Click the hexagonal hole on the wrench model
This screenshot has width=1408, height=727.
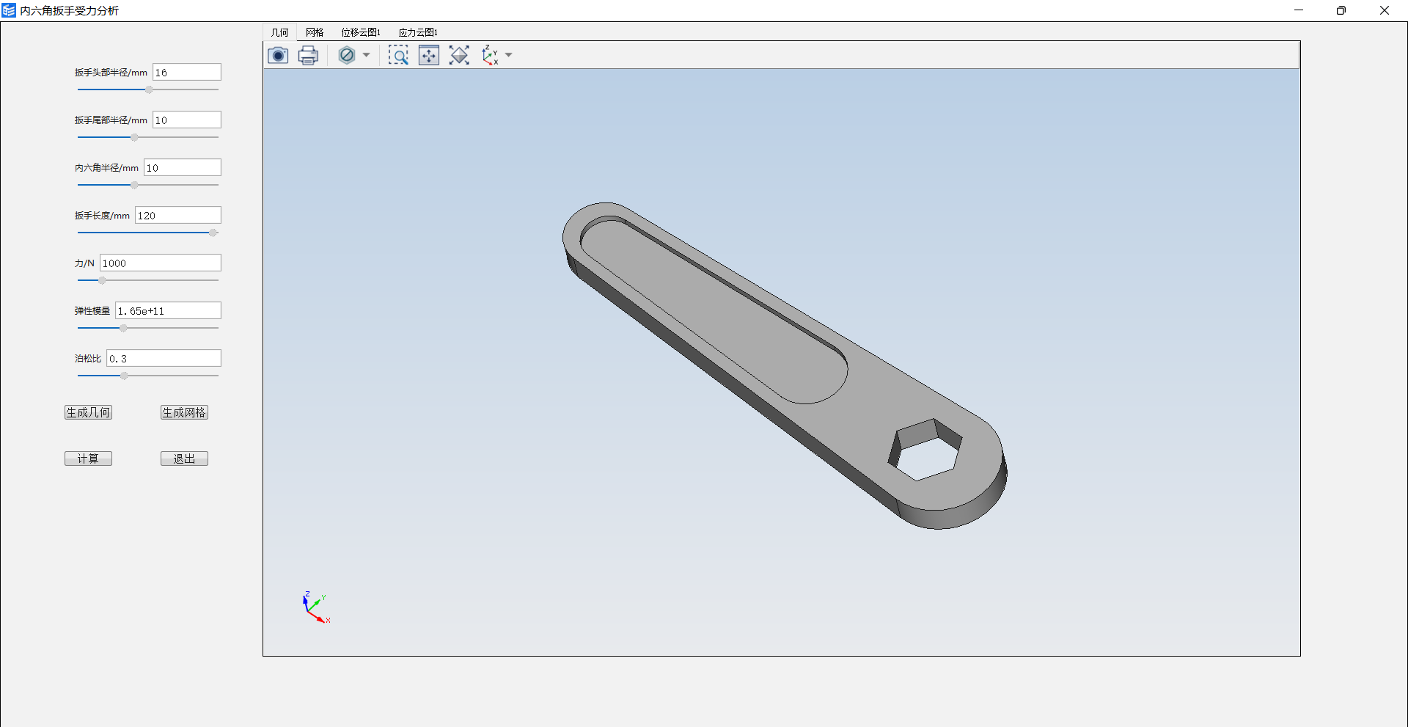pos(924,450)
